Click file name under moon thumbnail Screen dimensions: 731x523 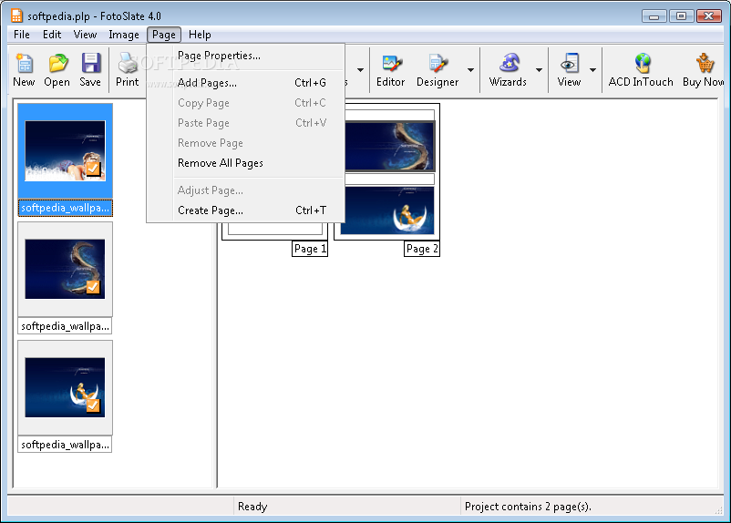coord(66,445)
